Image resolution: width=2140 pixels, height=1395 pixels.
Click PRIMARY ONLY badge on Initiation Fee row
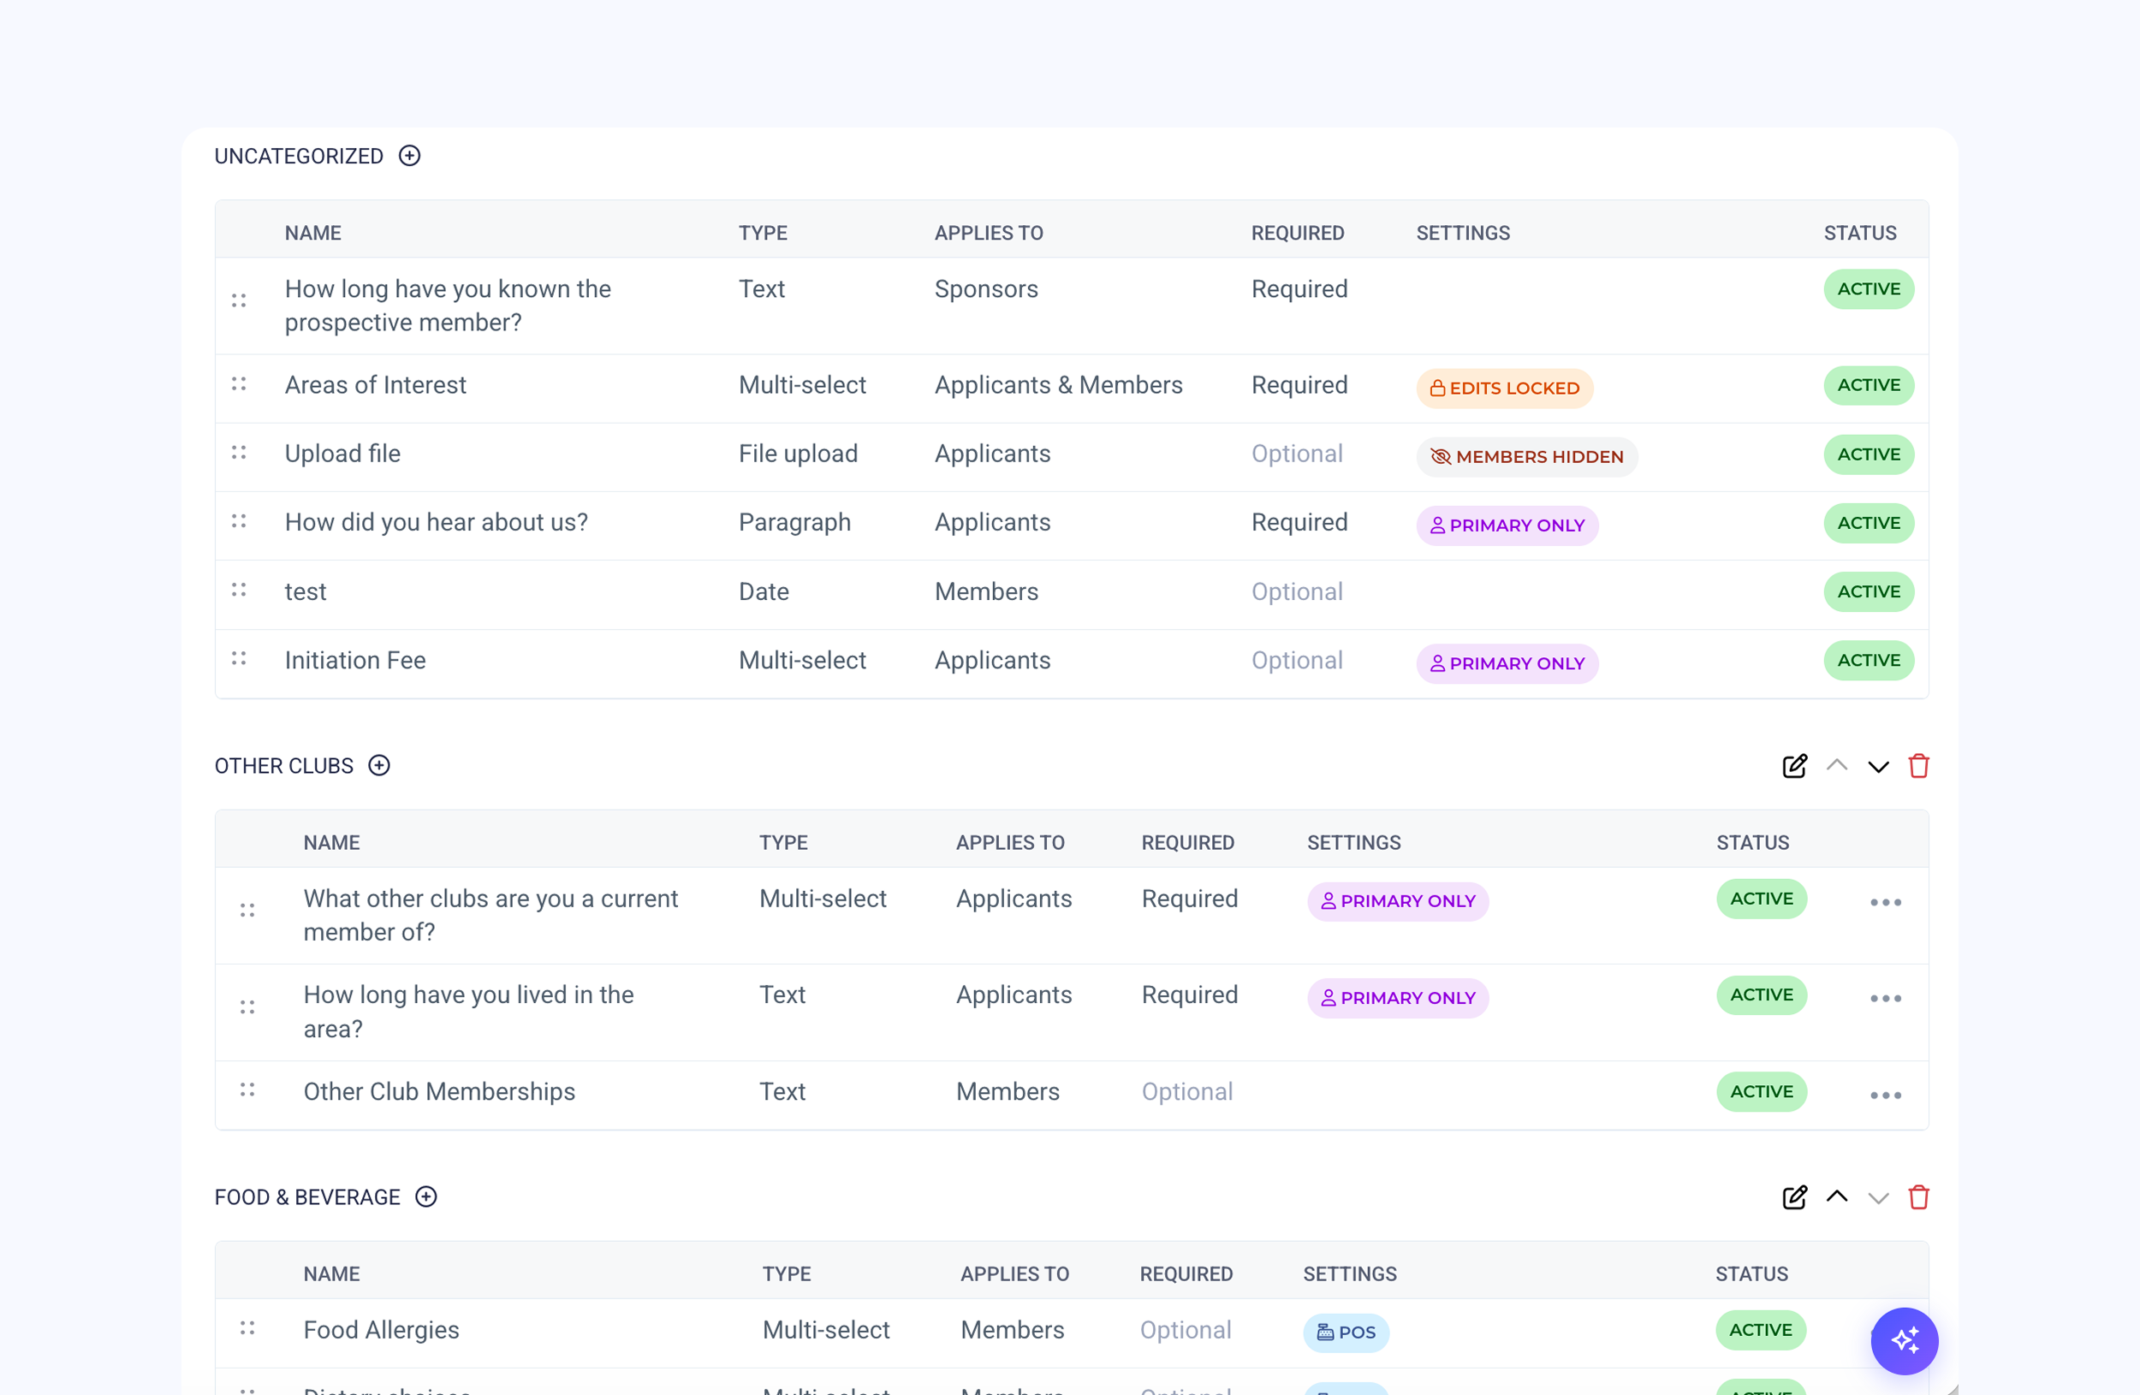(x=1507, y=663)
